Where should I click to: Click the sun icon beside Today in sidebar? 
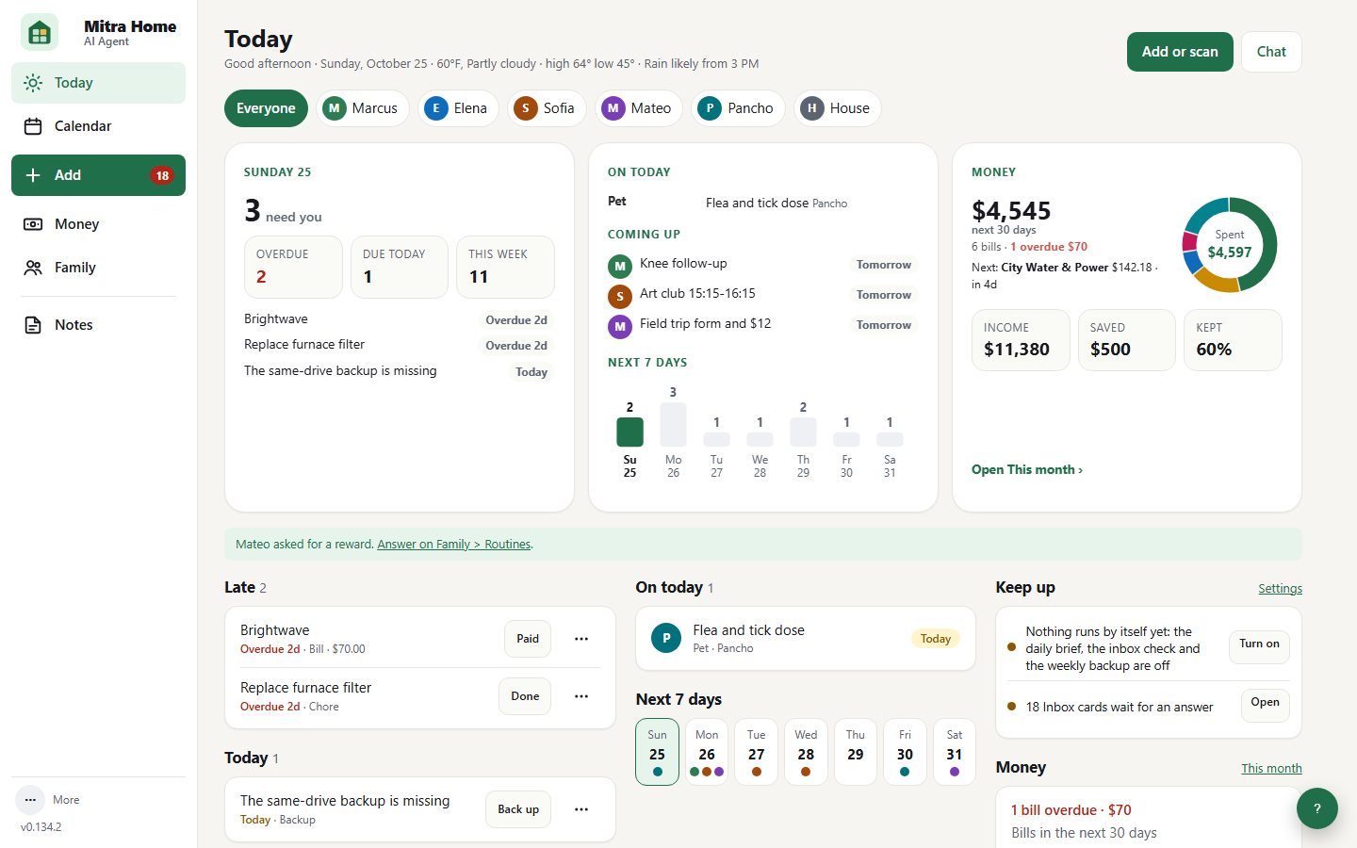[x=33, y=83]
